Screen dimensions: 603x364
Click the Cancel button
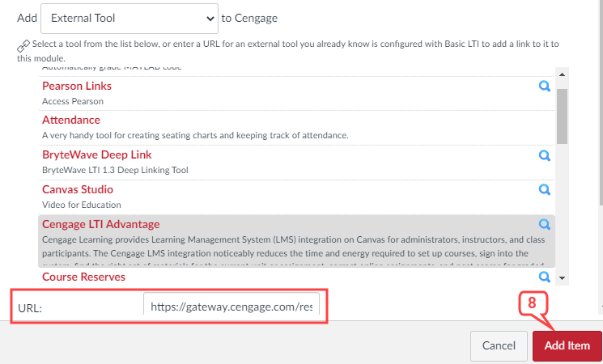pos(499,345)
